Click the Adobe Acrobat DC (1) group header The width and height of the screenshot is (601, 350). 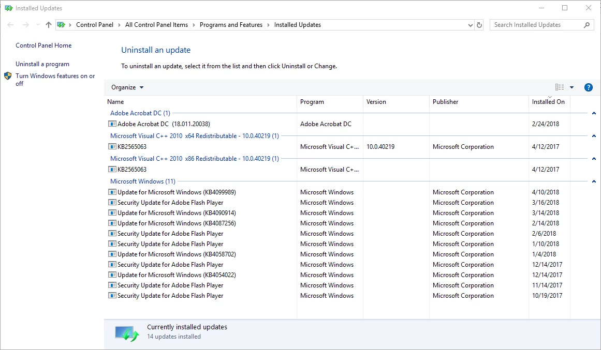(140, 113)
